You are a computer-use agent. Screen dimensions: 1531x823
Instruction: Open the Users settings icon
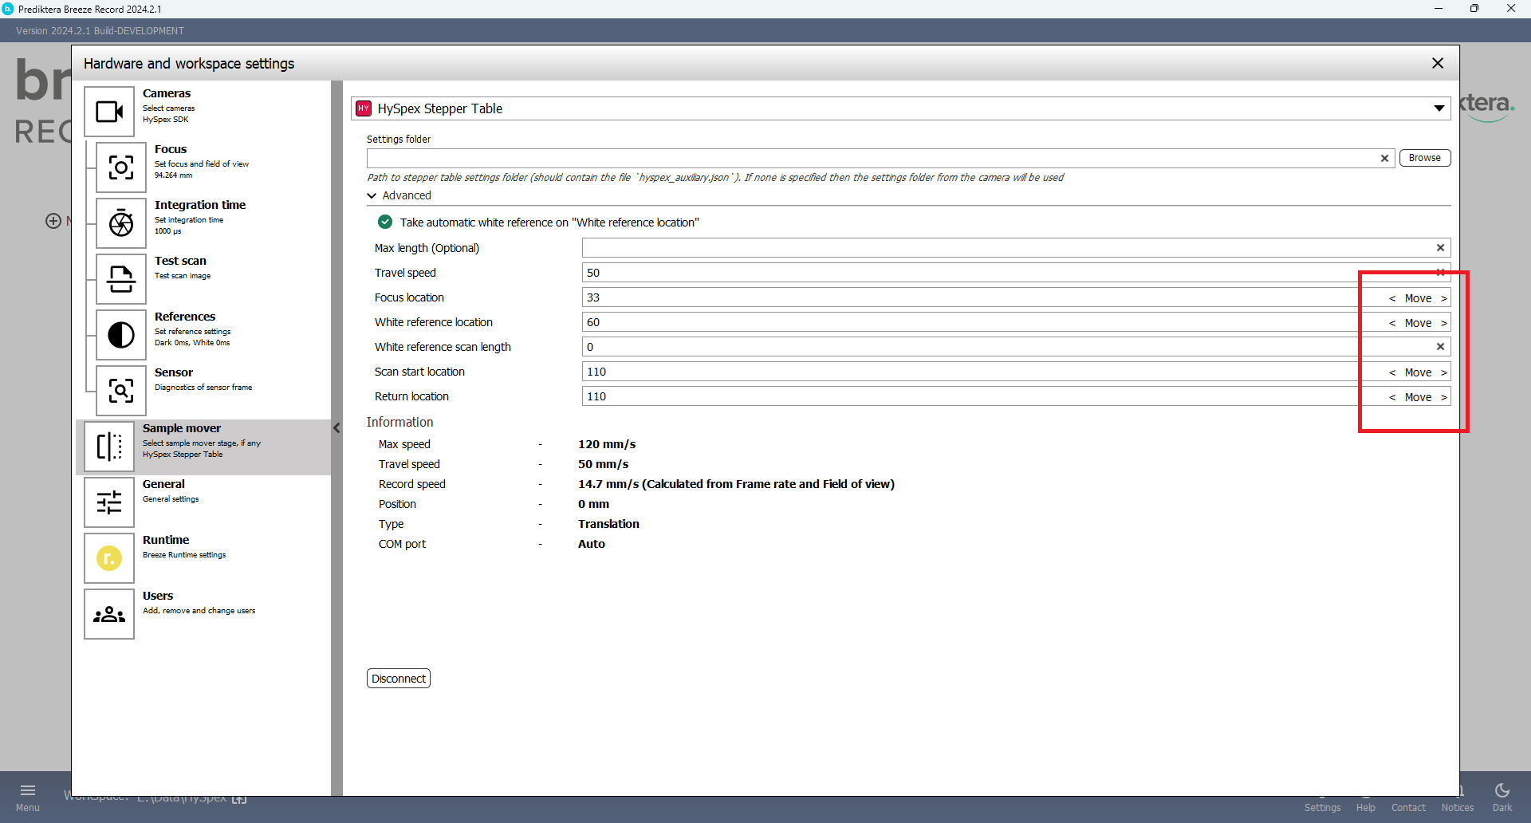point(109,614)
